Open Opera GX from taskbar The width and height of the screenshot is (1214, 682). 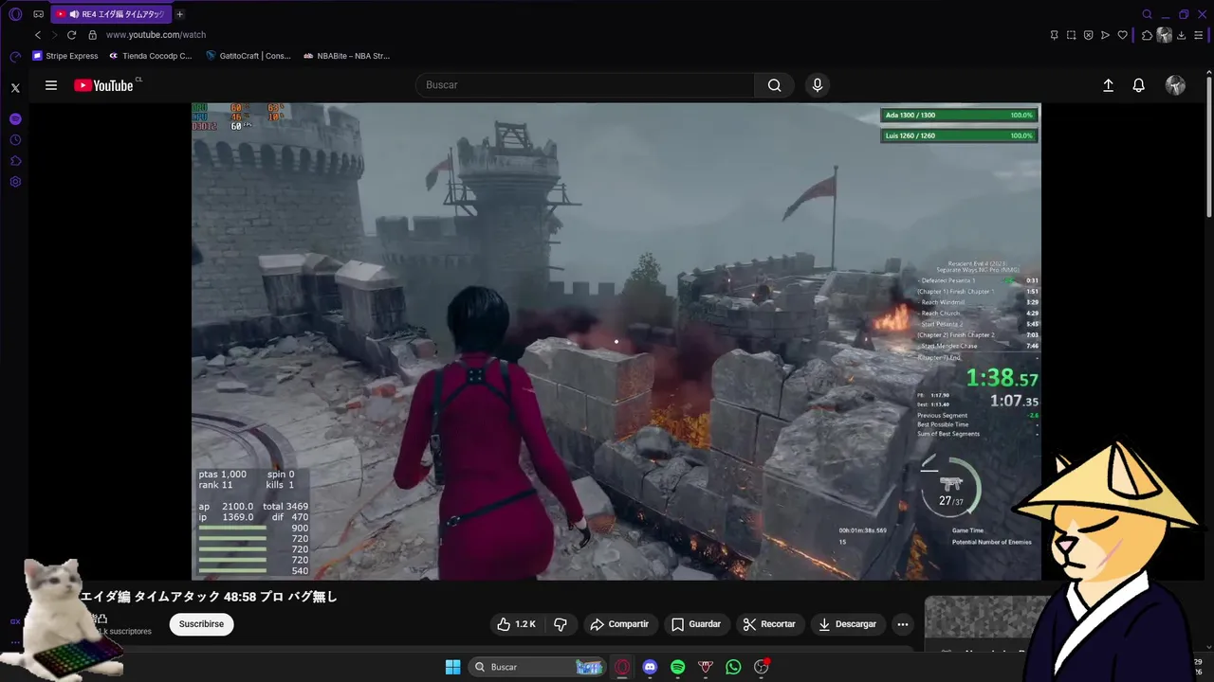click(622, 667)
